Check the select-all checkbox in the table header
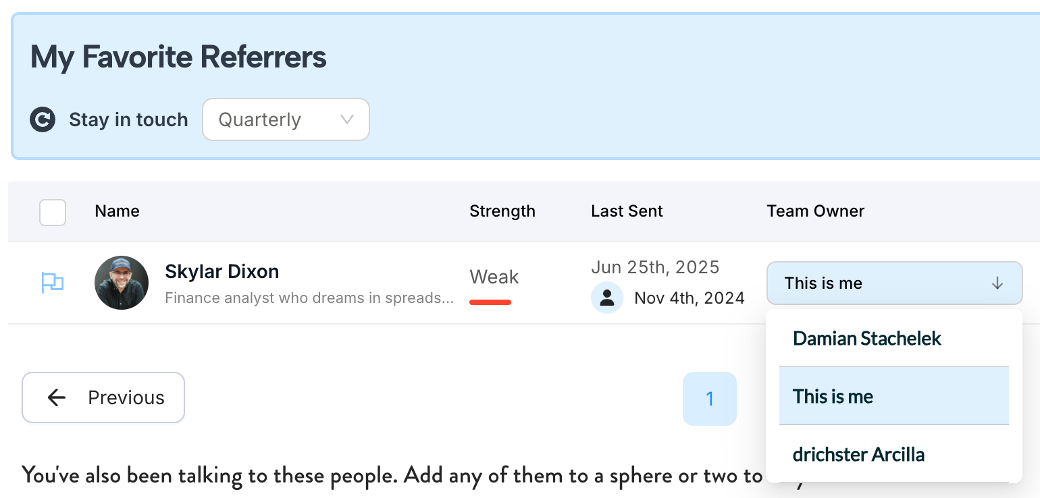The width and height of the screenshot is (1040, 498). [52, 212]
